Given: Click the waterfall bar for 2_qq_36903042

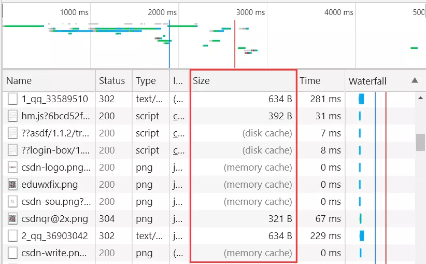Looking at the screenshot, I should (361, 236).
